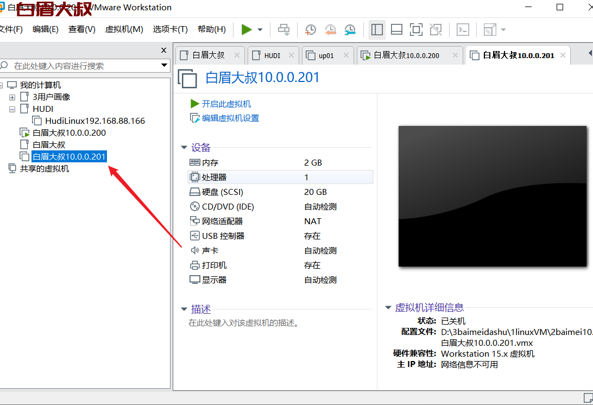Image resolution: width=593 pixels, height=405 pixels.
Task: Open the console view toolbar icon
Action: pos(463,29)
